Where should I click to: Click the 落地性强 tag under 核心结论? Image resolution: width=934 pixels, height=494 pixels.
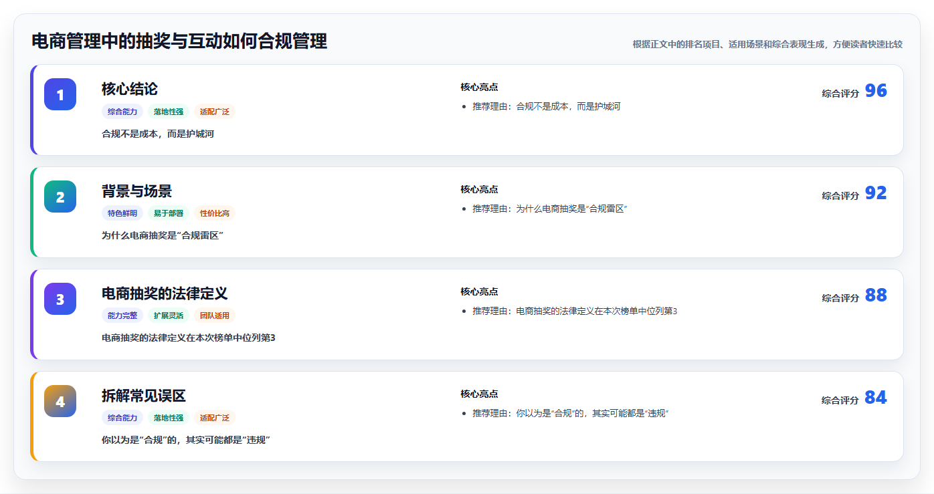169,112
